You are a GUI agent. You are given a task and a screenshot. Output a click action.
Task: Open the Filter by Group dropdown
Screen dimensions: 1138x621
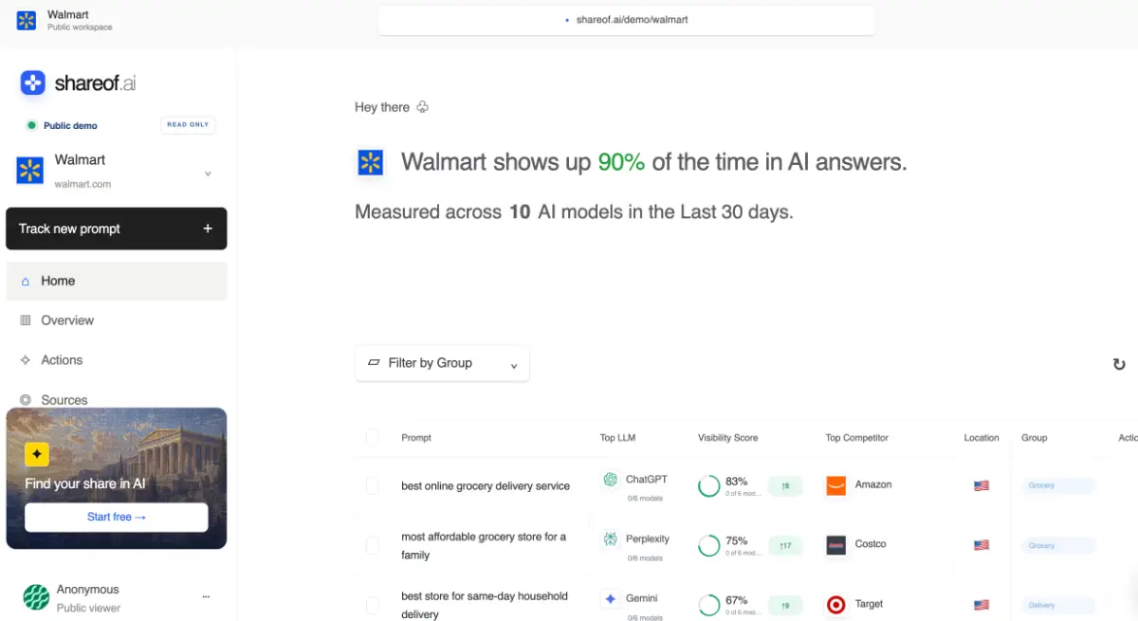point(442,363)
